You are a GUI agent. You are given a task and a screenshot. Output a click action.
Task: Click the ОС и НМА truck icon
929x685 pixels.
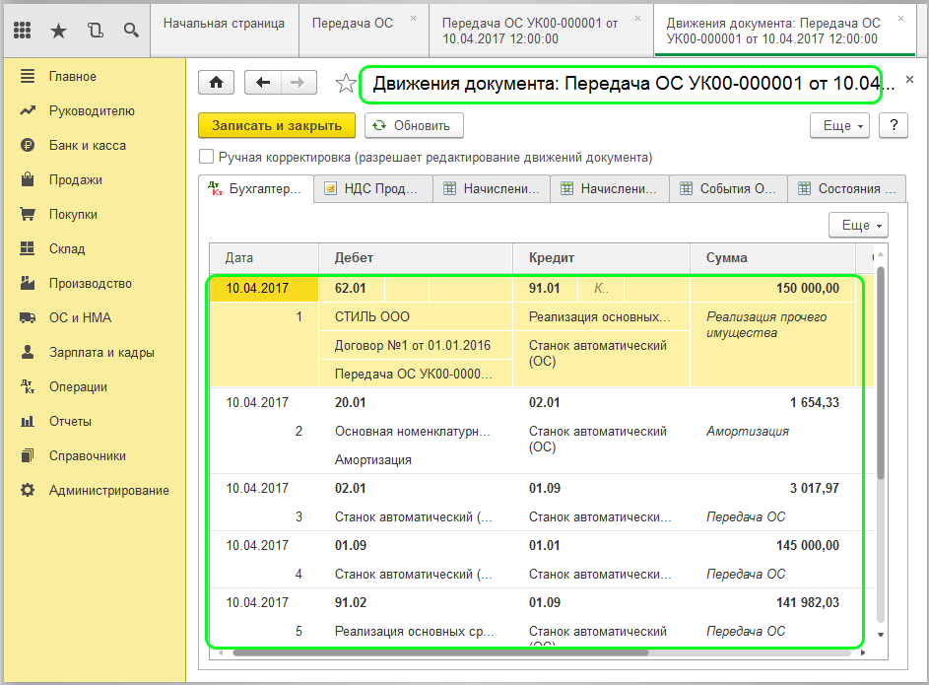28,317
